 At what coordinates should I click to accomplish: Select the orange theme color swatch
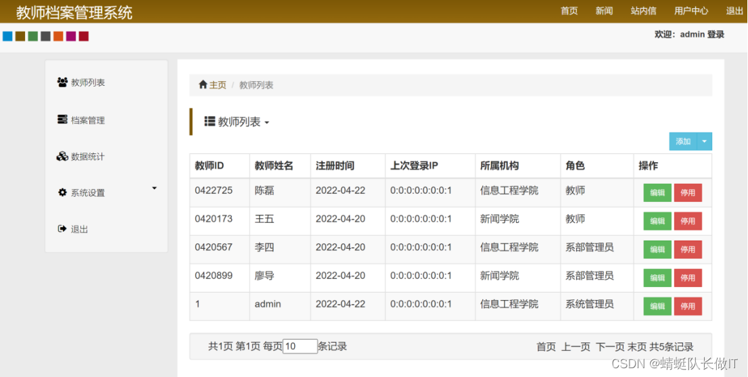(58, 36)
